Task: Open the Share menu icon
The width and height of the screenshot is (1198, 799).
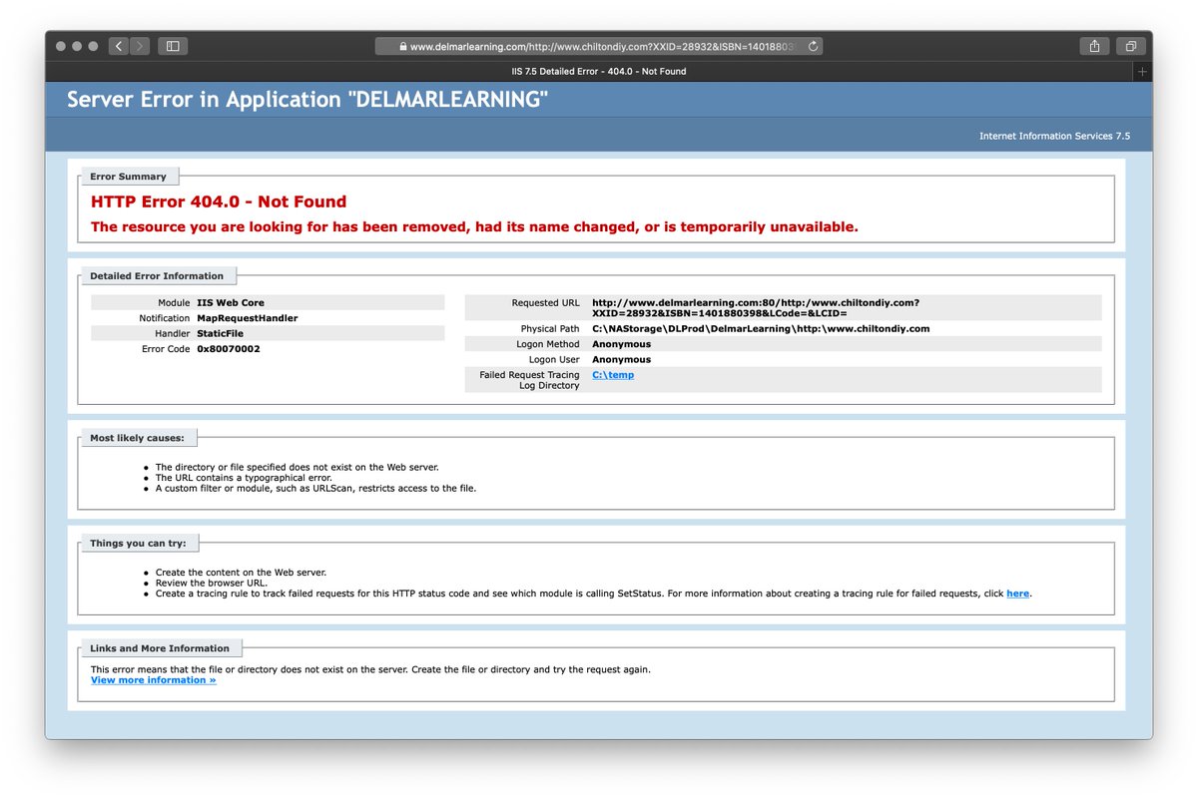Action: coord(1094,46)
